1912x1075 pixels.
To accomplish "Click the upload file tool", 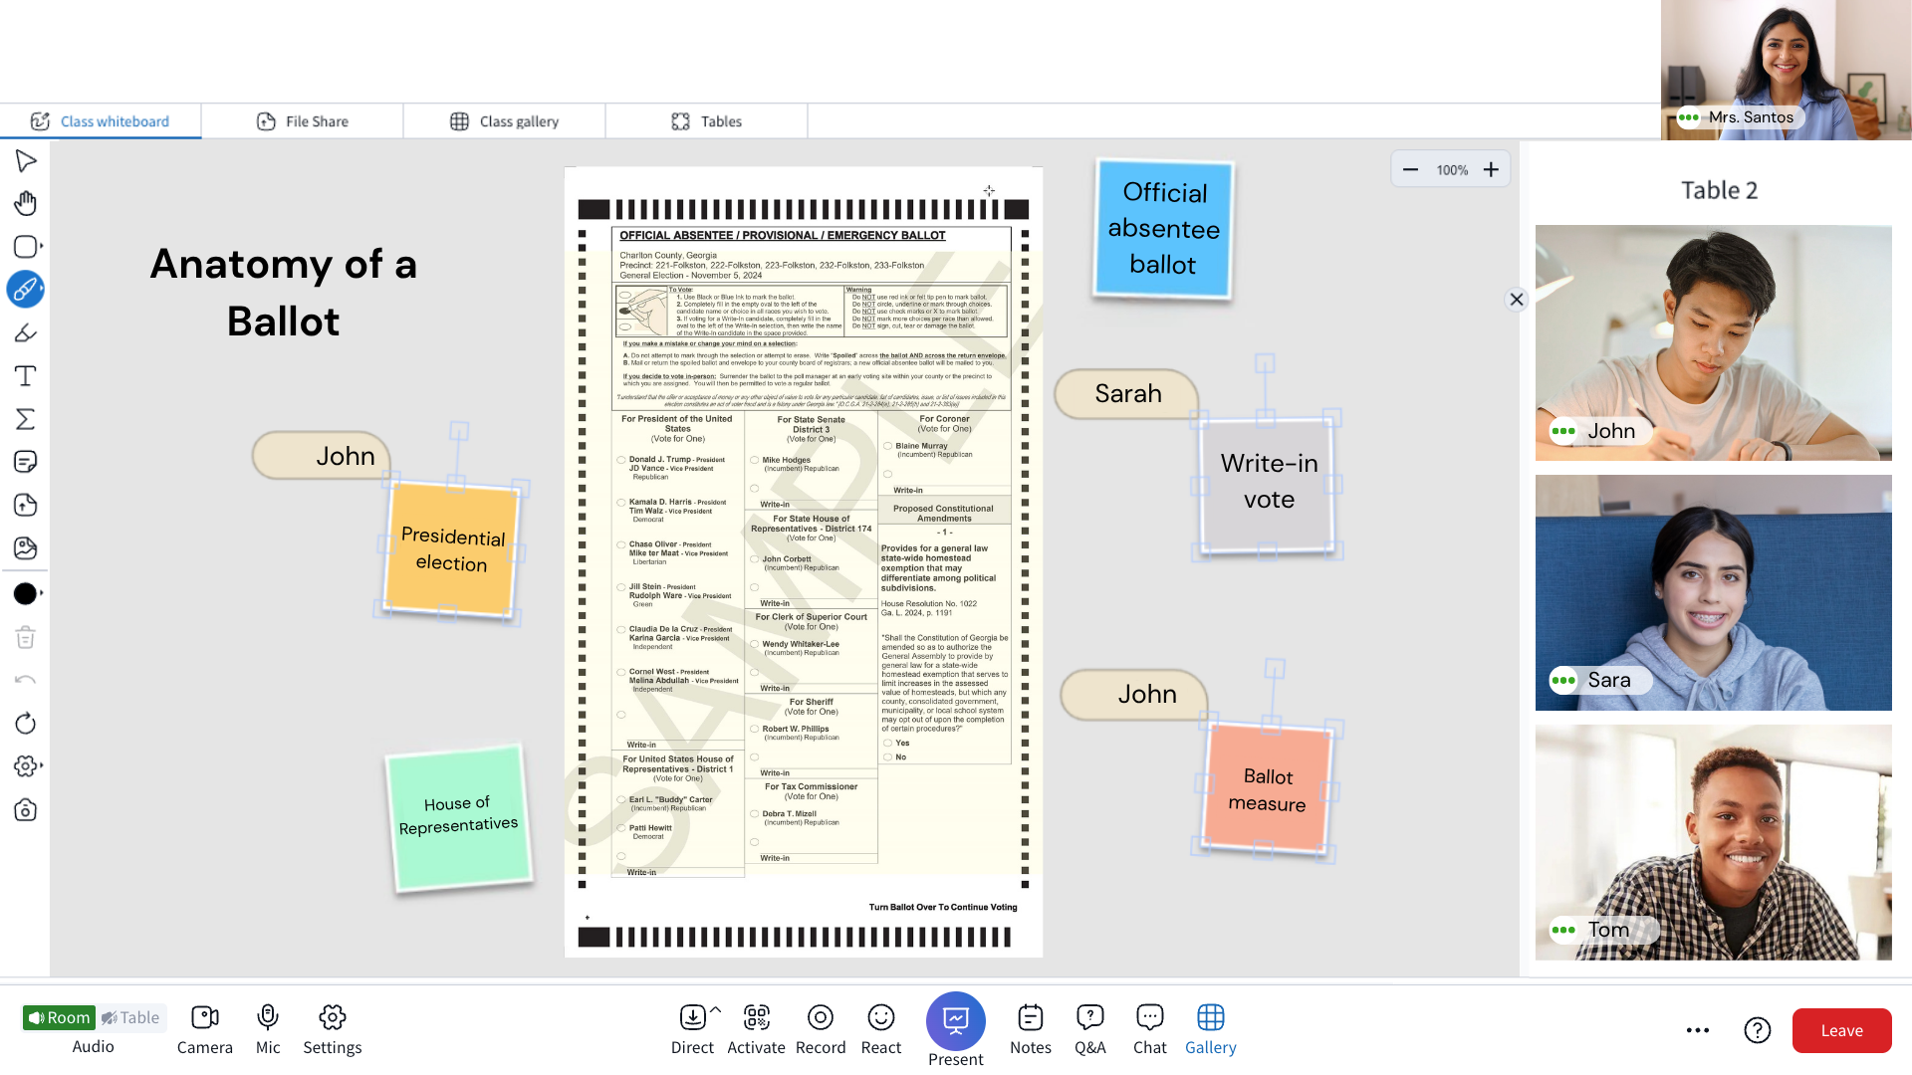I will [26, 505].
